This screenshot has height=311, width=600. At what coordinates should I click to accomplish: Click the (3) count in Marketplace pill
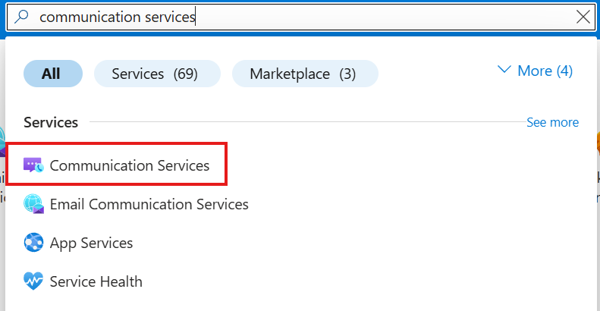pyautogui.click(x=347, y=74)
